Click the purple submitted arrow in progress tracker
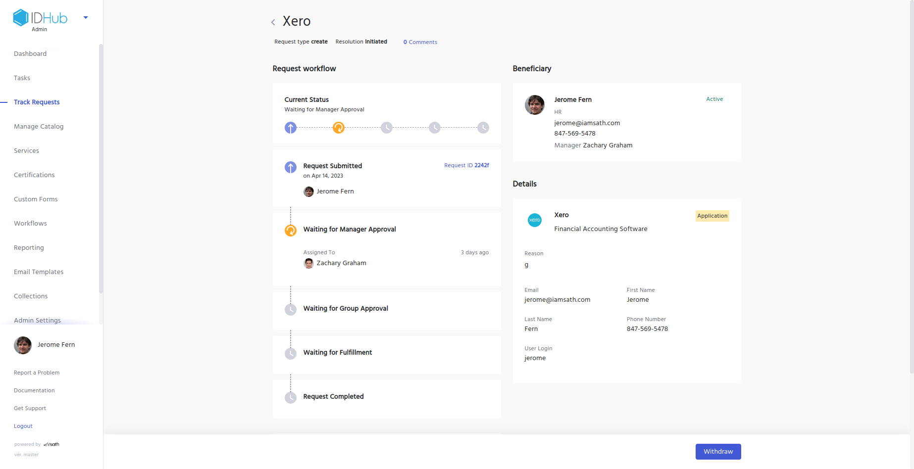 coord(291,128)
